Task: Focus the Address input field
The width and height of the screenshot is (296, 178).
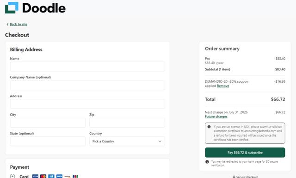Action: tap(87, 104)
